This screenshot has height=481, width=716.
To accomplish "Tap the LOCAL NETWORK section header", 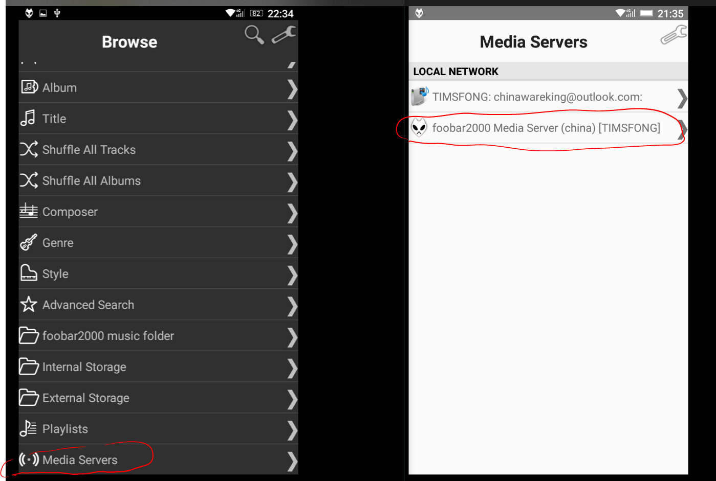I will click(x=548, y=72).
